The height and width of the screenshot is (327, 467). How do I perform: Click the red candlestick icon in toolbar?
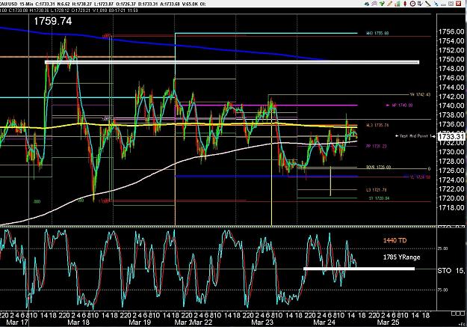pyautogui.click(x=405, y=4)
